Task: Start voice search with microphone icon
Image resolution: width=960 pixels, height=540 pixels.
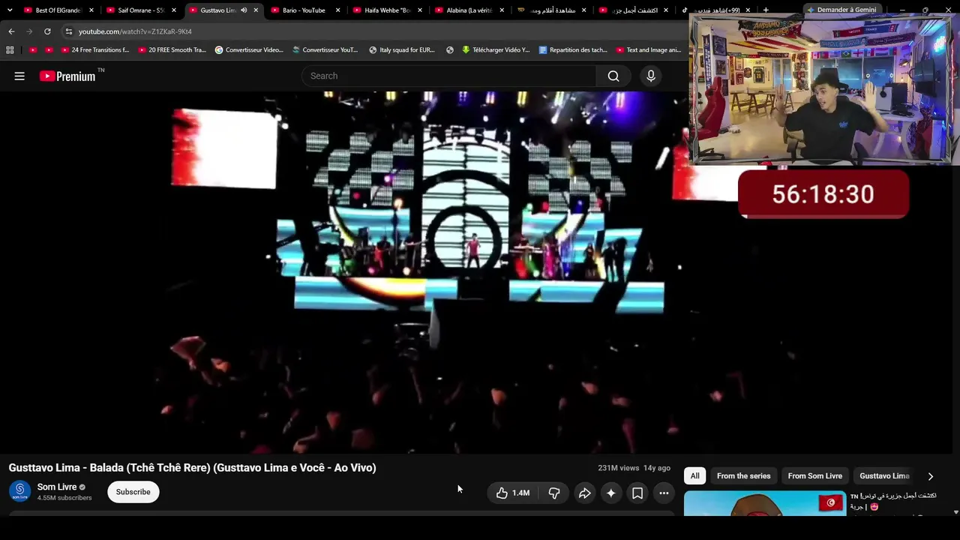Action: coord(651,76)
